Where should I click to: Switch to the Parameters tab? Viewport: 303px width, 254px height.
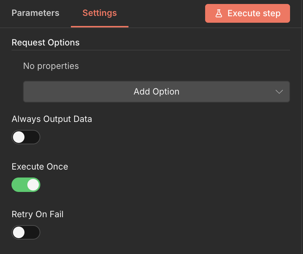pyautogui.click(x=35, y=13)
